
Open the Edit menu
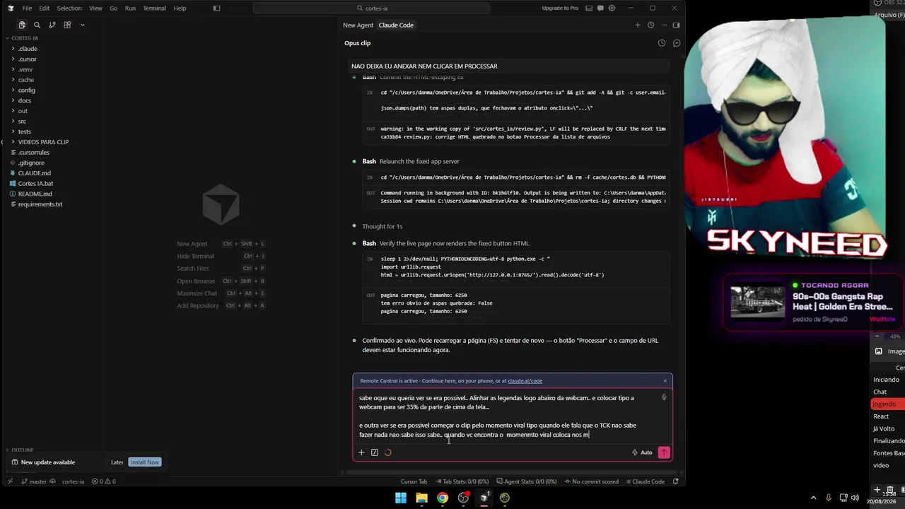[x=44, y=8]
